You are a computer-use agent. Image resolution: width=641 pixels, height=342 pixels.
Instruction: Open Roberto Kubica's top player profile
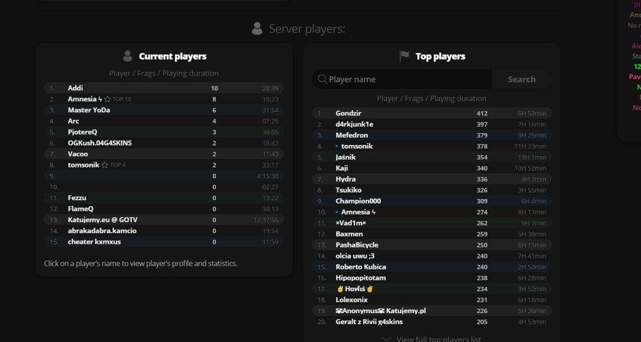[x=361, y=267]
